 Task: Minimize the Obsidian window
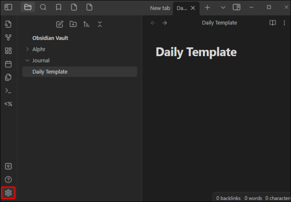coord(252,8)
